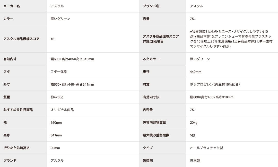Click ポリプロピレン(再生材10%配合) value
Screen dimensions: 278x167
(x=215, y=84)
